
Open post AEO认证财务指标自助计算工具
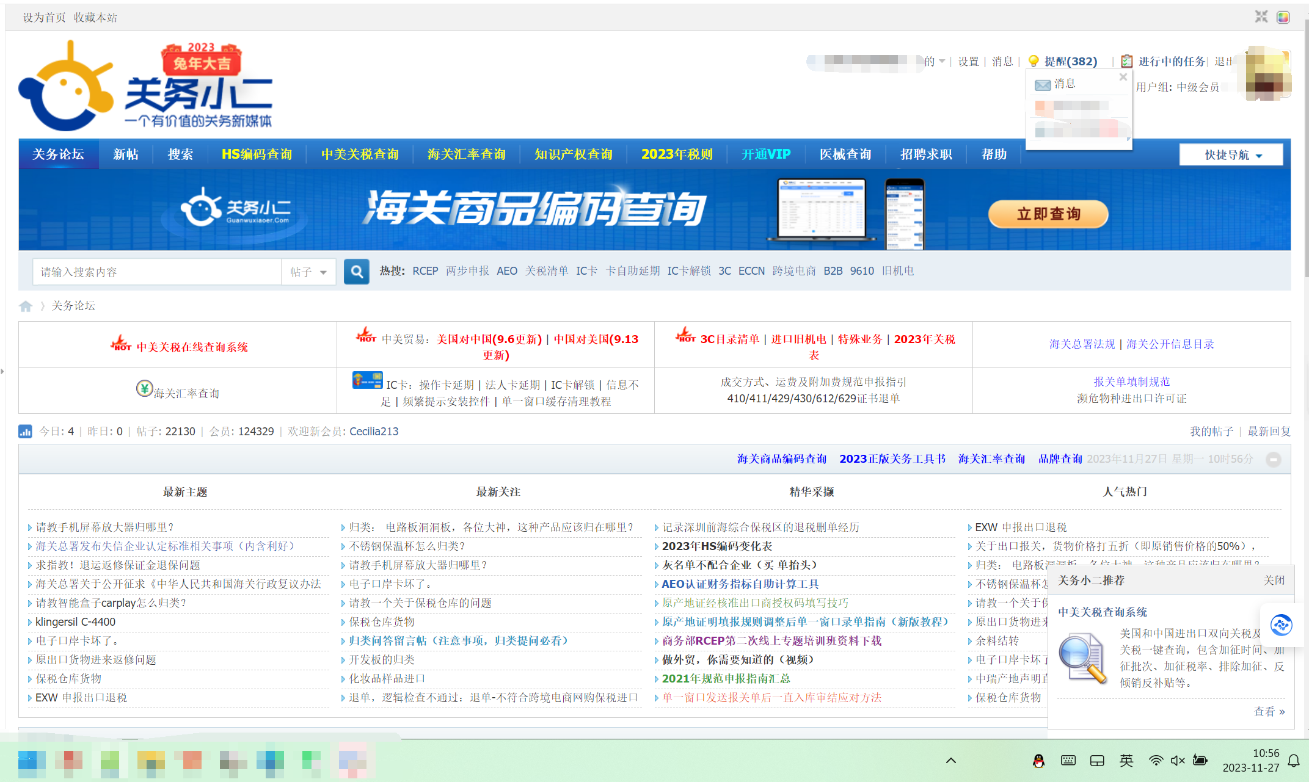pyautogui.click(x=740, y=584)
